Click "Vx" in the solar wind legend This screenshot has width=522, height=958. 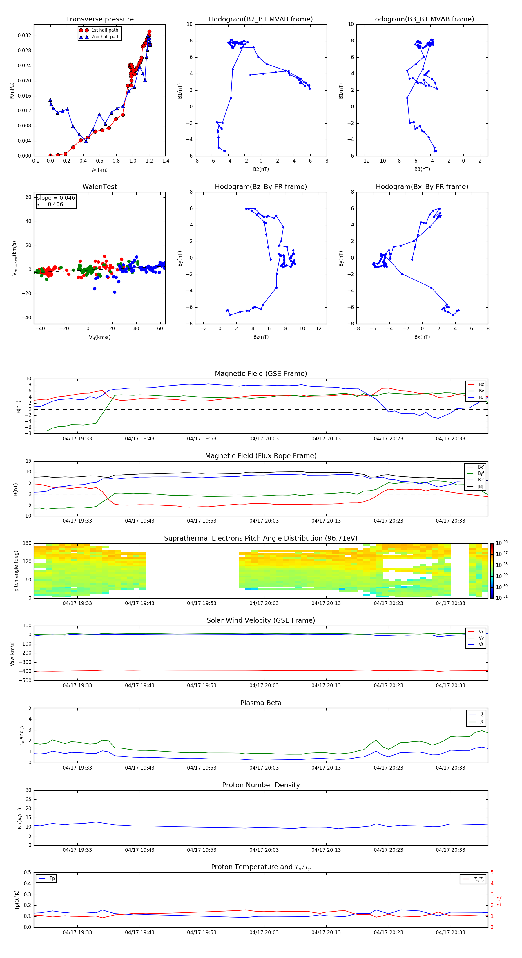[x=481, y=631]
